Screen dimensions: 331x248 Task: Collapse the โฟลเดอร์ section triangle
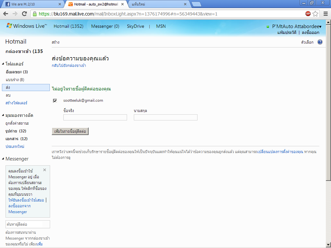pyautogui.click(x=3, y=64)
